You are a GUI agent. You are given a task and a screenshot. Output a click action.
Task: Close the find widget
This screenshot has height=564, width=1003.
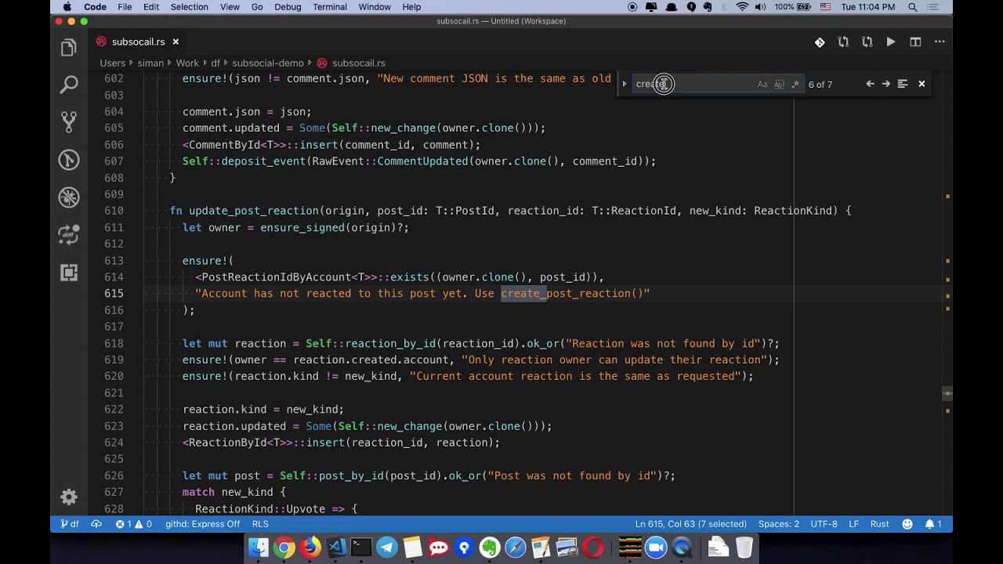pyautogui.click(x=922, y=84)
